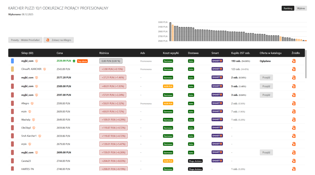Click the seller badge icon beside Washelp

pos(34,120)
